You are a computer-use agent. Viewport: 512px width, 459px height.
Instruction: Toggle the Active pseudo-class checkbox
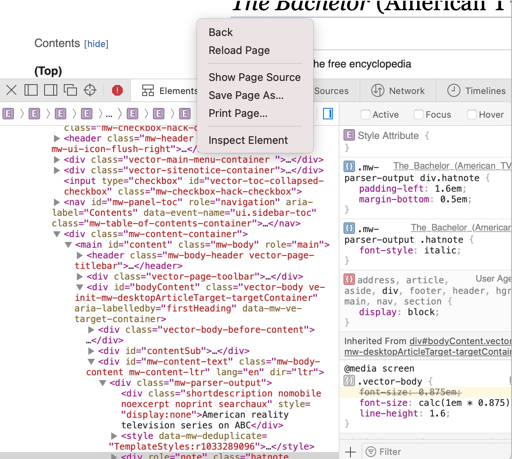(366, 114)
